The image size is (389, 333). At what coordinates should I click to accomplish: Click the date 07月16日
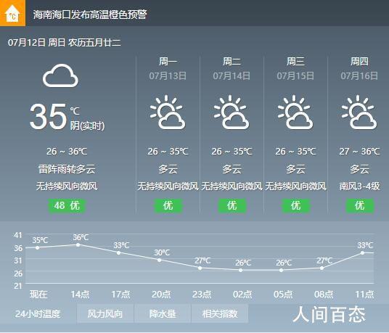pyautogui.click(x=359, y=76)
